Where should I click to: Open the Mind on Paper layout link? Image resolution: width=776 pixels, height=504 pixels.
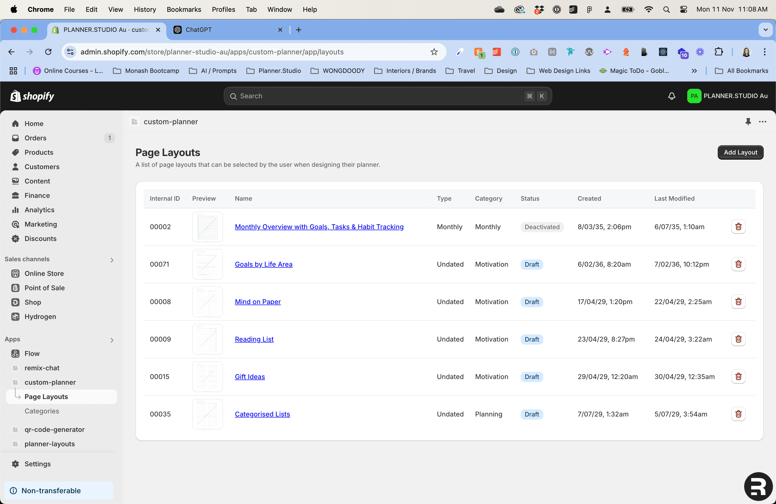[258, 302]
